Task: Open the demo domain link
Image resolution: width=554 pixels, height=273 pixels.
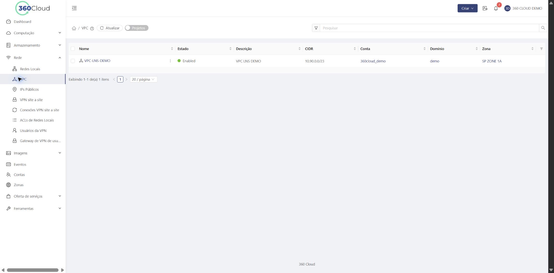Action: coord(434,61)
